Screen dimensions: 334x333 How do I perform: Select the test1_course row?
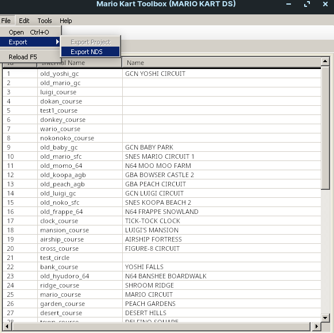(x=162, y=110)
